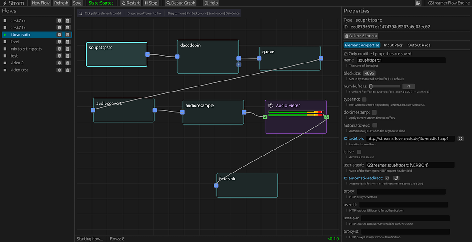Image resolution: width=472 pixels, height=242 pixels.
Task: Uncheck the automatic-redirect checkbox
Action: tap(387, 178)
